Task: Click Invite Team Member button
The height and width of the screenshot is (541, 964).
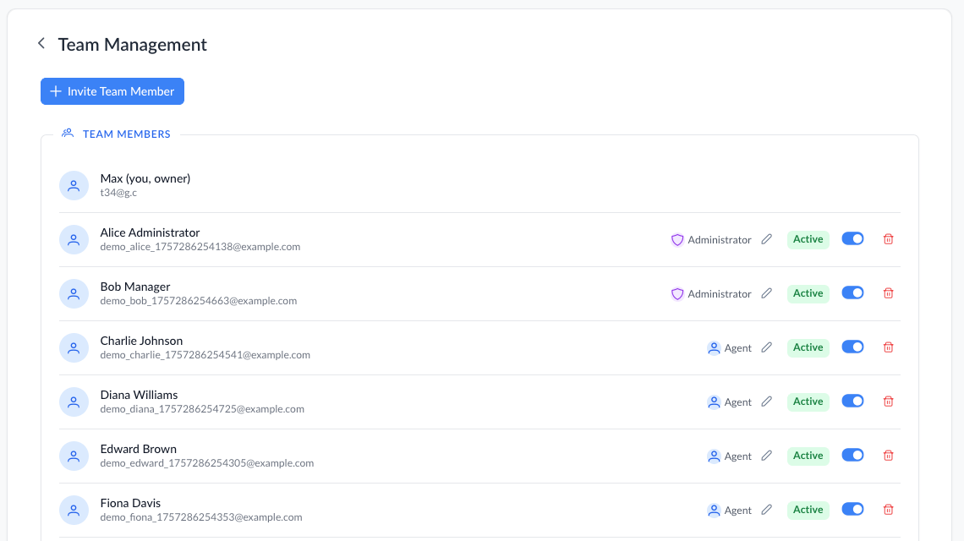Action: [112, 91]
